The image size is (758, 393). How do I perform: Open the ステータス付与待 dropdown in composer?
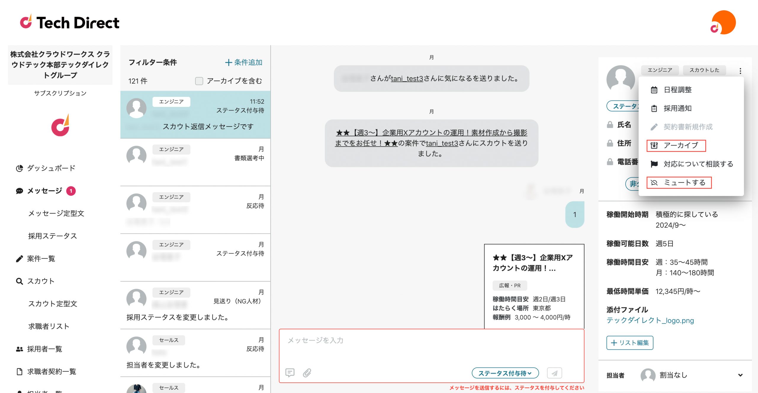click(505, 373)
